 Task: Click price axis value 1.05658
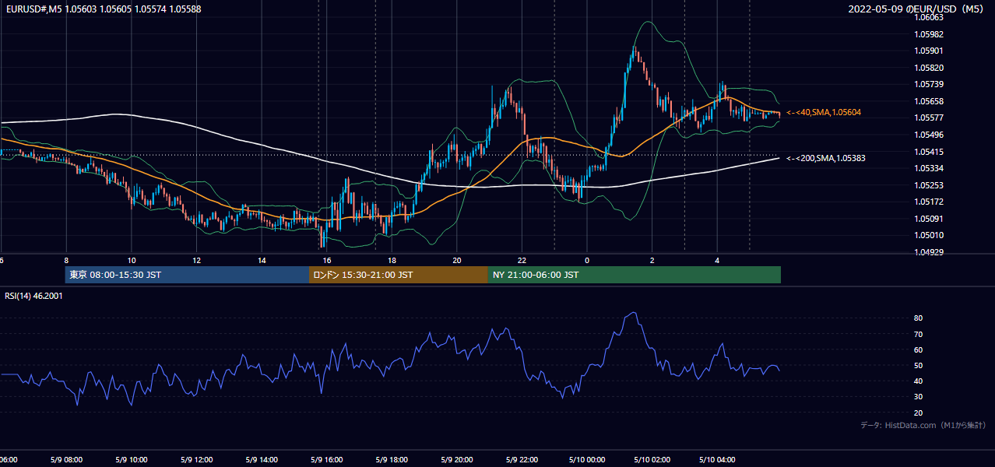(929, 101)
